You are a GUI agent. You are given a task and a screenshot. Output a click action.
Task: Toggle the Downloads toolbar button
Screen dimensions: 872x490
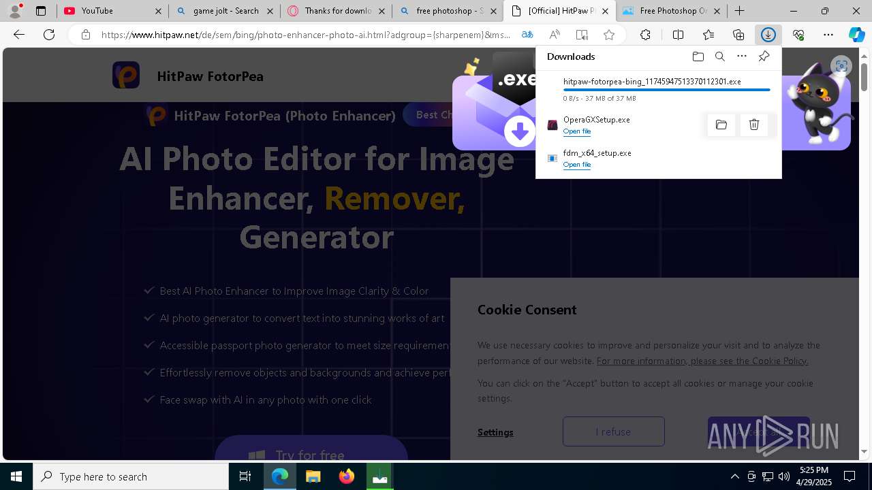pyautogui.click(x=768, y=35)
